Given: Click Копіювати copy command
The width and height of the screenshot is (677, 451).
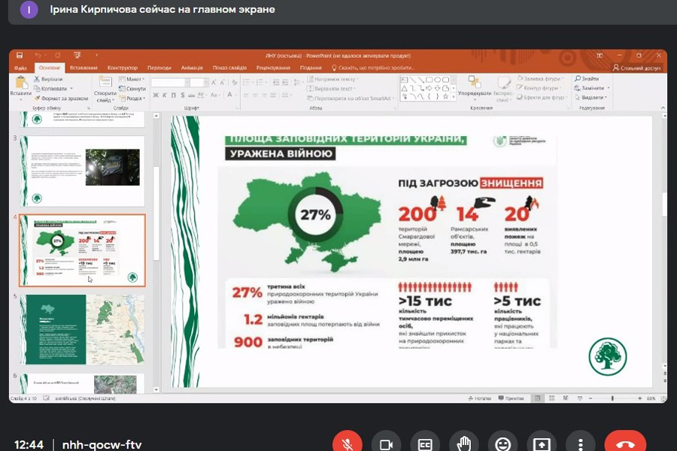Looking at the screenshot, I should pos(52,89).
